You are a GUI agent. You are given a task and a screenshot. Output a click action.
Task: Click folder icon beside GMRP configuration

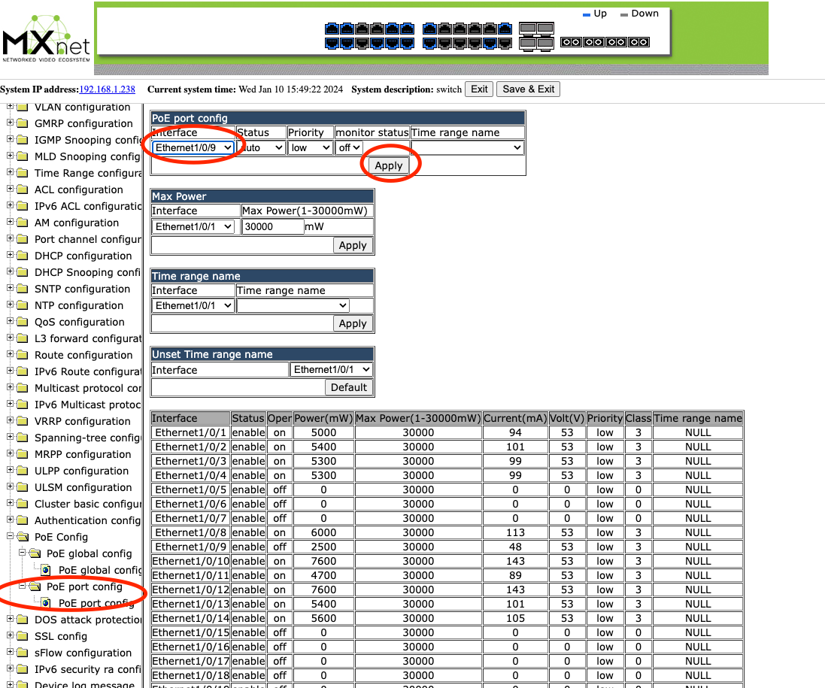pos(22,123)
